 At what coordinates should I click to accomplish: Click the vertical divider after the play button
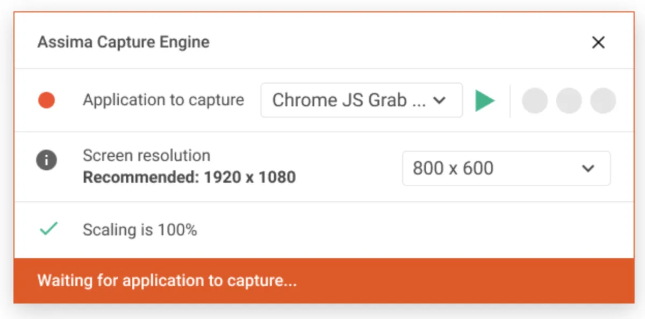pyautogui.click(x=510, y=100)
